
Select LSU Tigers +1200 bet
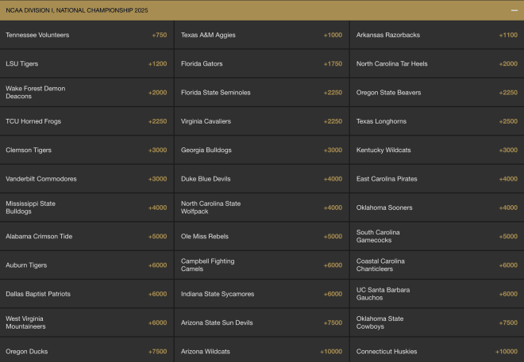coord(87,63)
